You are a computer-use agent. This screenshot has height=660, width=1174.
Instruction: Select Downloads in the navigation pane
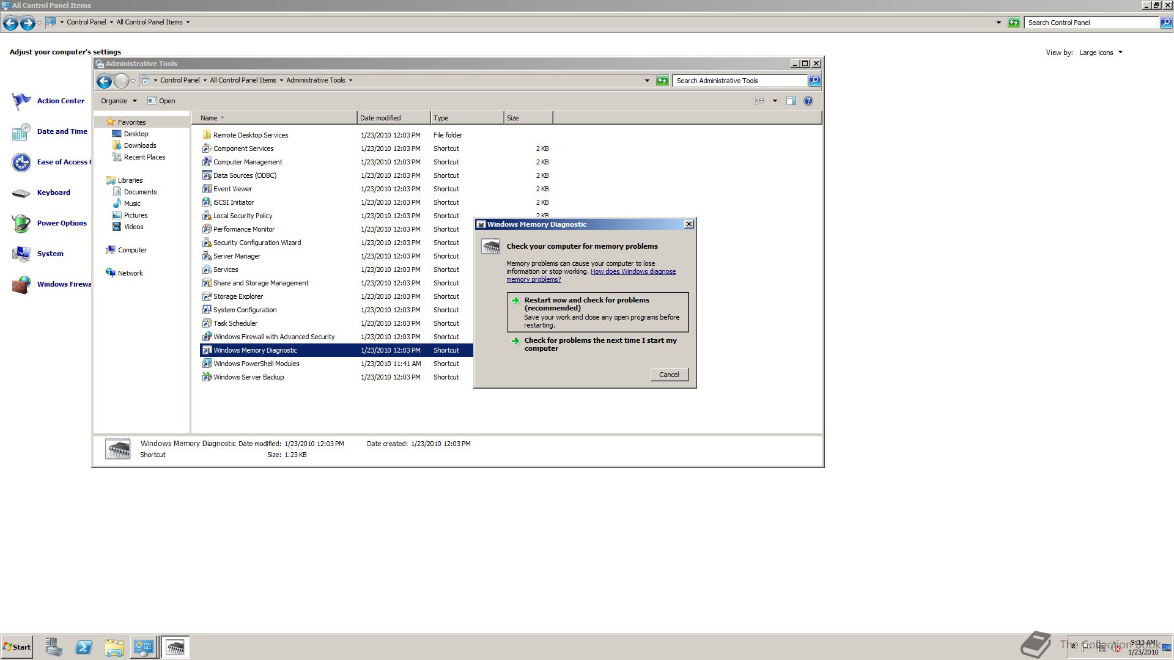pos(140,145)
